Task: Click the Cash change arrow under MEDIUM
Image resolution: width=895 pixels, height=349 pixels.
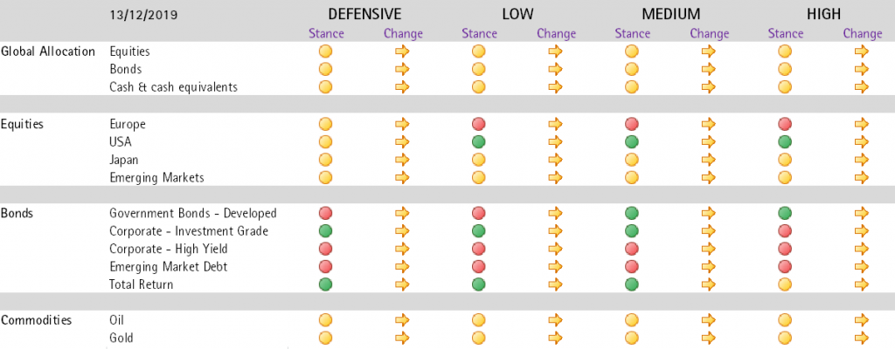Action: click(708, 88)
